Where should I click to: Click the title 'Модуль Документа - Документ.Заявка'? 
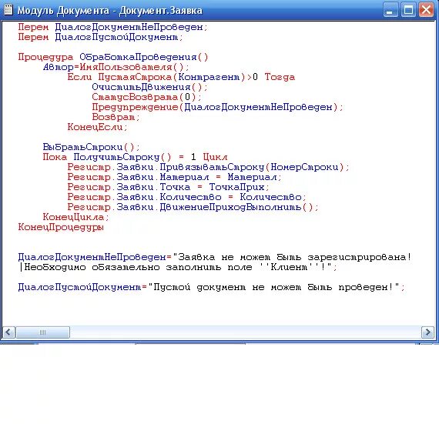pos(109,11)
